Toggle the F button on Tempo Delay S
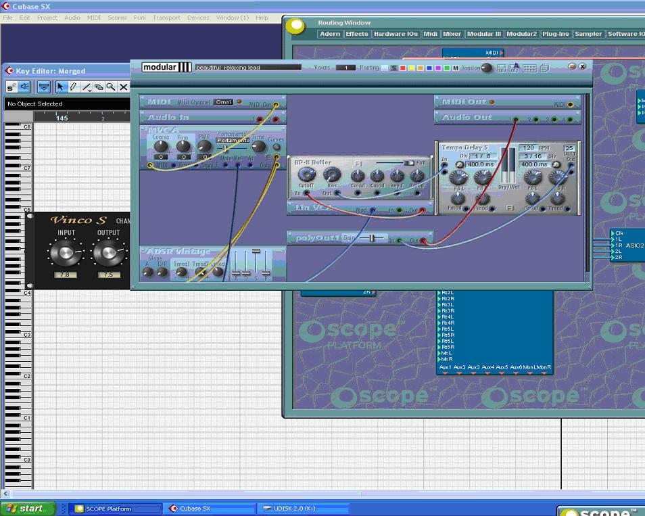 point(510,208)
